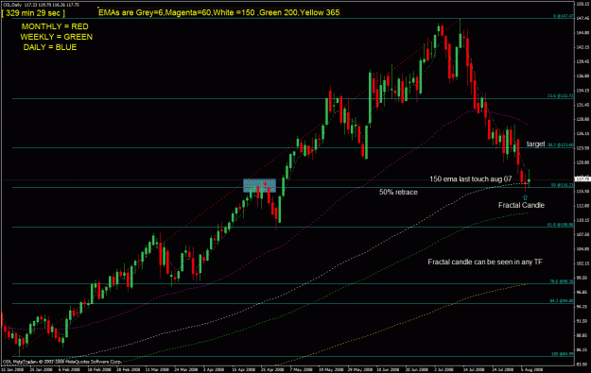
Task: Click the 83.50 price axis value
Action: (582, 365)
